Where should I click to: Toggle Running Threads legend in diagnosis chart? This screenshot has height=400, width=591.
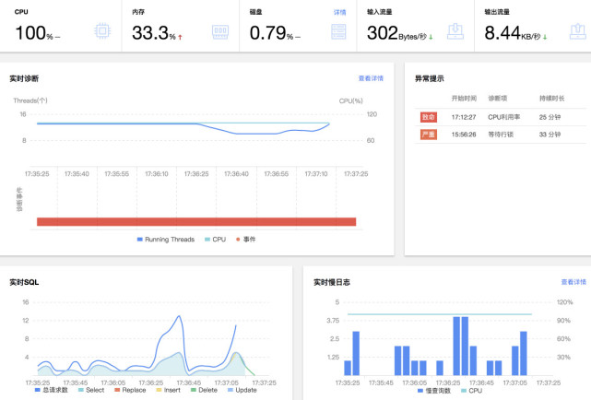coord(166,240)
